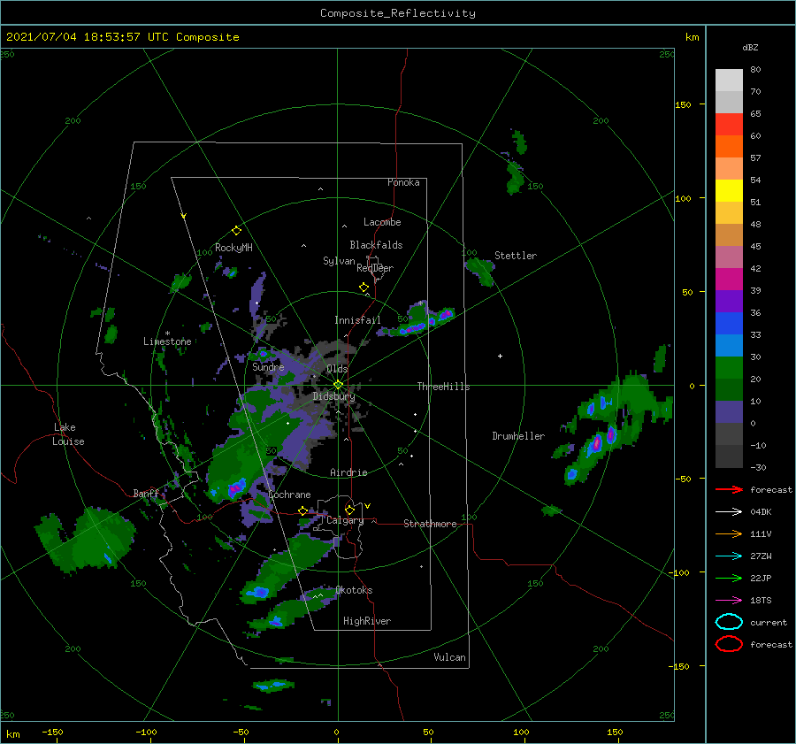Screen dimensions: 796x744
Task: Select the Ponoka city label
Action: [403, 182]
